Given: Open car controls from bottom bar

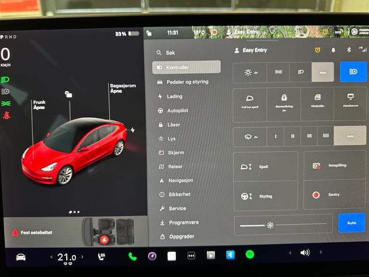Looking at the screenshot, I should (21, 257).
